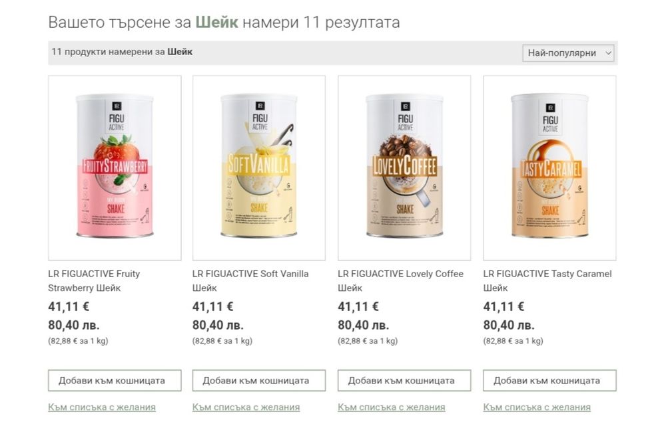This screenshot has height=424, width=666.
Task: Add Lovely Coffee shake to cart
Action: (404, 380)
